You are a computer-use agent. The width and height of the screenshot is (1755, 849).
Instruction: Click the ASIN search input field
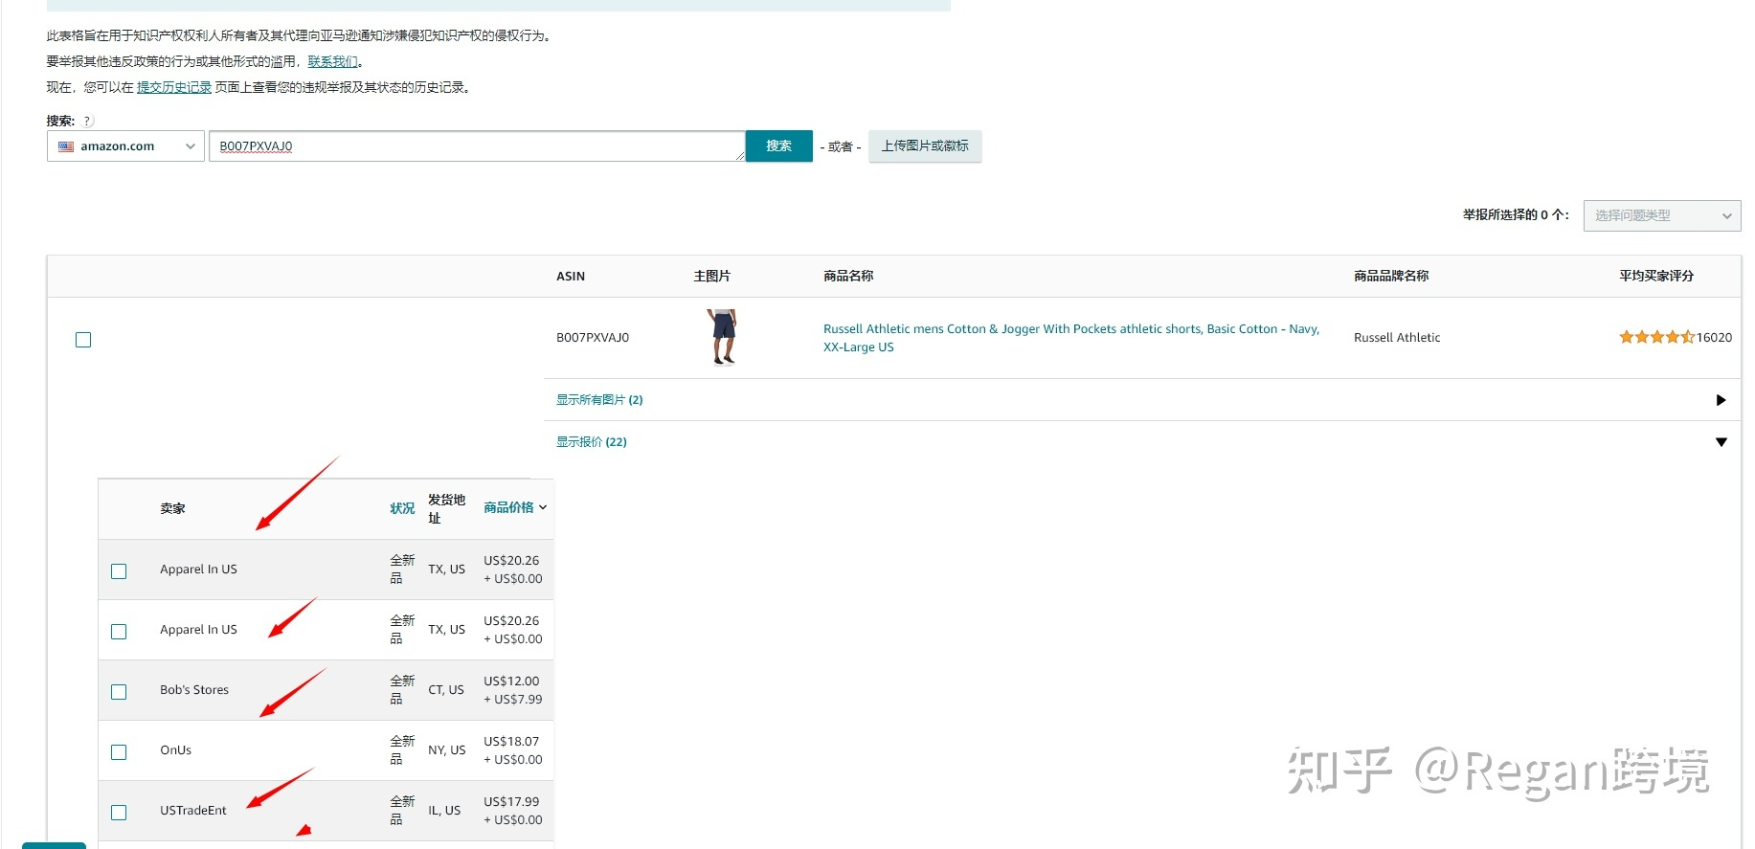476,146
